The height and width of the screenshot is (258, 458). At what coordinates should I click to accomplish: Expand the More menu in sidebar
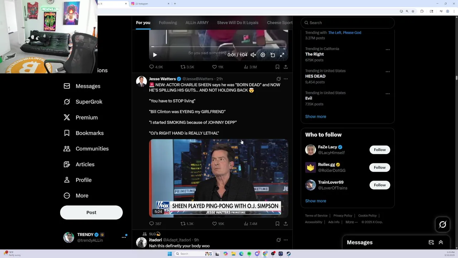[x=76, y=196]
